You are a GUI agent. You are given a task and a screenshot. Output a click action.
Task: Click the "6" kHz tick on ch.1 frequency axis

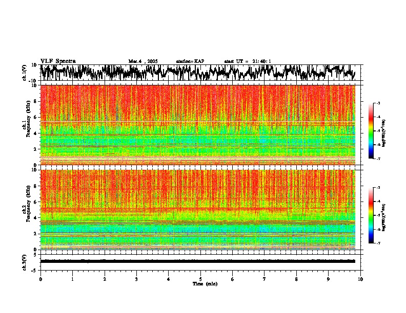tap(36, 117)
